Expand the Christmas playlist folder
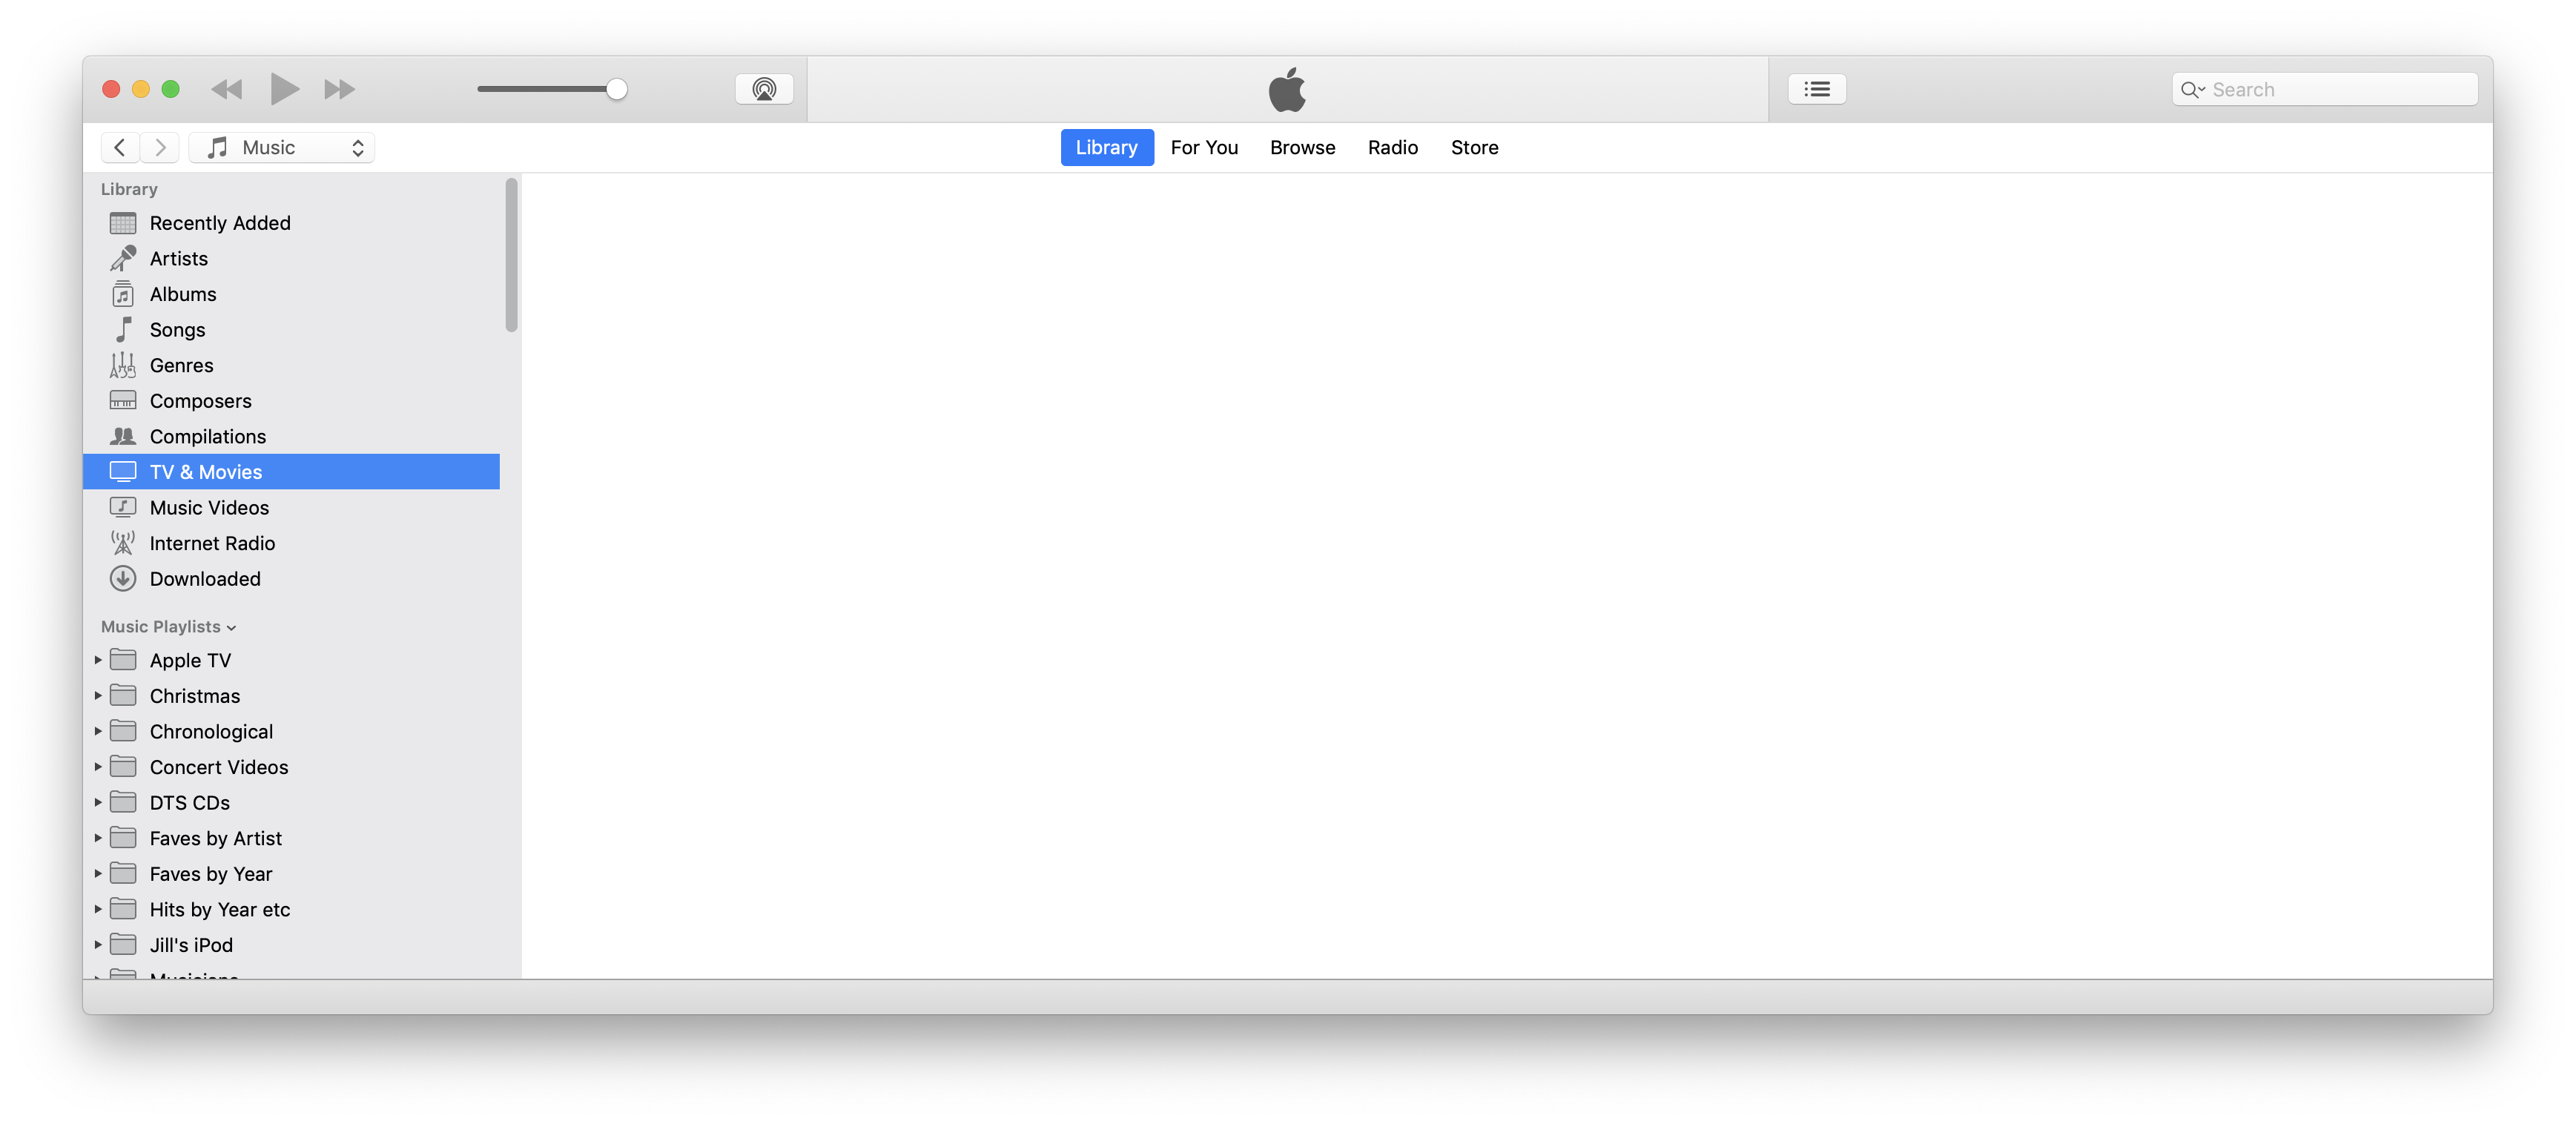Screen dimensions: 2576x1124 98,696
